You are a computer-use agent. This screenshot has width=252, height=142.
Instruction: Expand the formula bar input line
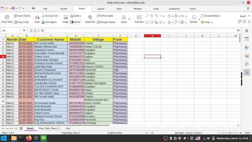(x=239, y=30)
